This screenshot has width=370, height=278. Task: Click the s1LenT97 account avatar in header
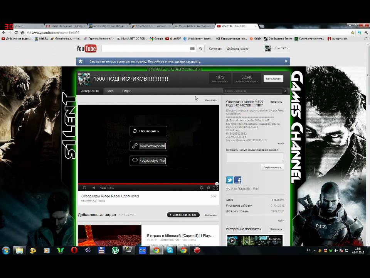coord(267,49)
